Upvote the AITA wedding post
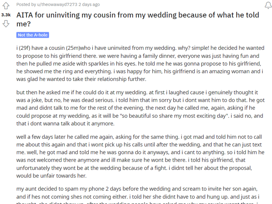This screenshot has width=272, height=204. coord(6,6)
